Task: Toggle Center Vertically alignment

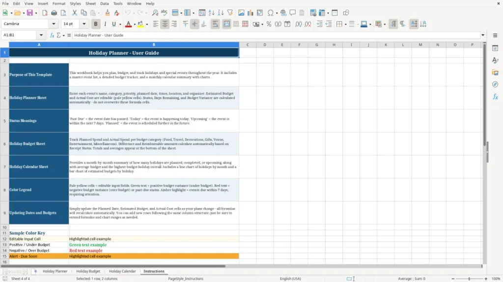Action: tap(195, 24)
